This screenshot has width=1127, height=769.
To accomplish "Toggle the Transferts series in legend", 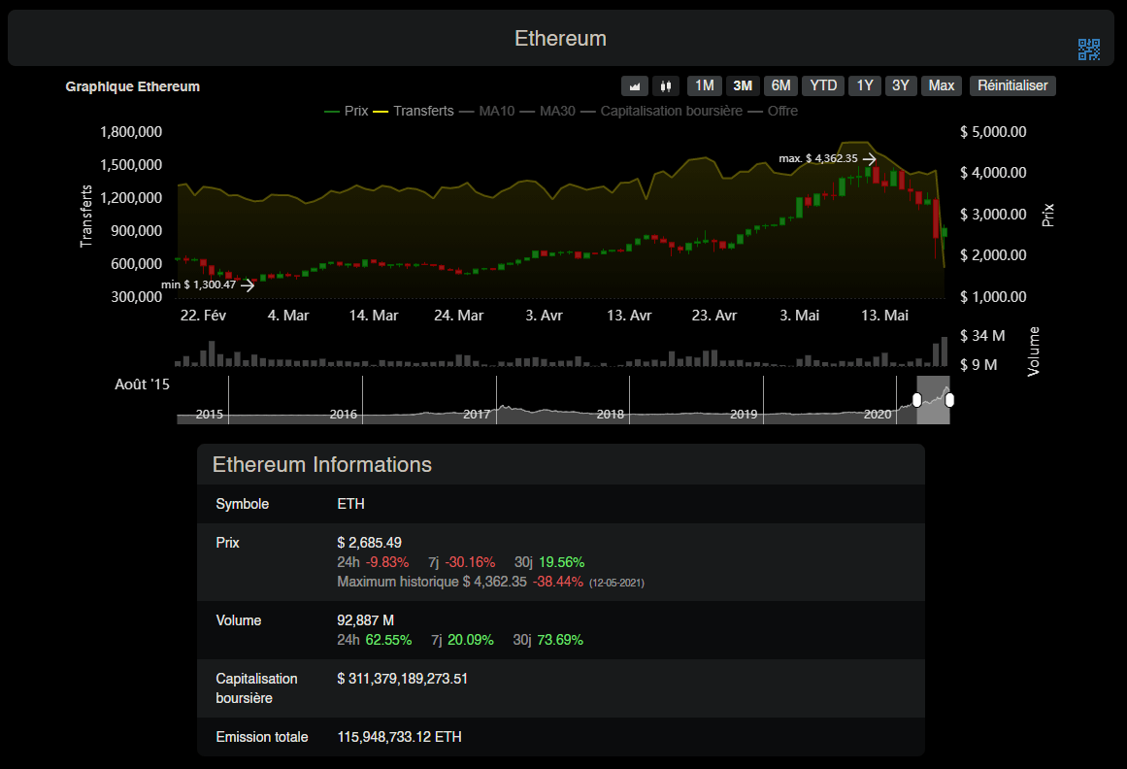I will [x=414, y=111].
